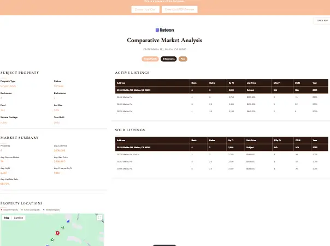330x246 pixels.
Task: Click the red subject property map marker
Action: [x=57, y=233]
